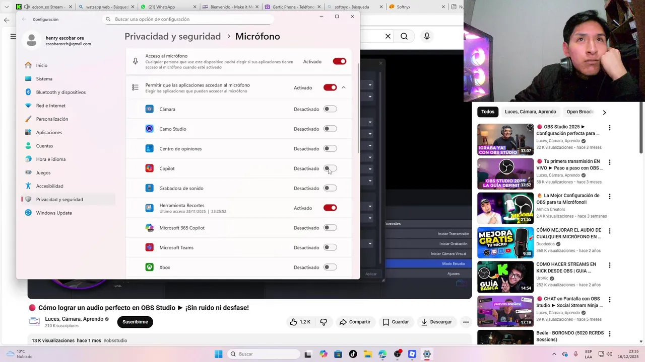Viewport: 645px width, 362px height.
Task: Click the settings search input field
Action: [188, 19]
